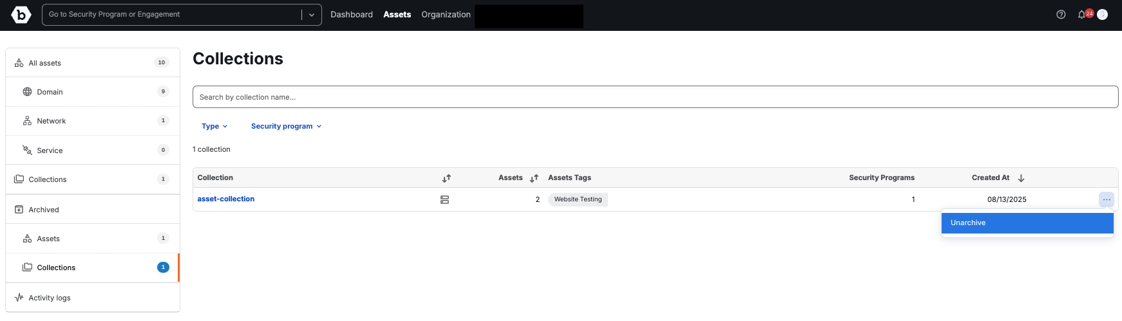Open Service assets list
The height and width of the screenshot is (321, 1122).
pyautogui.click(x=93, y=150)
